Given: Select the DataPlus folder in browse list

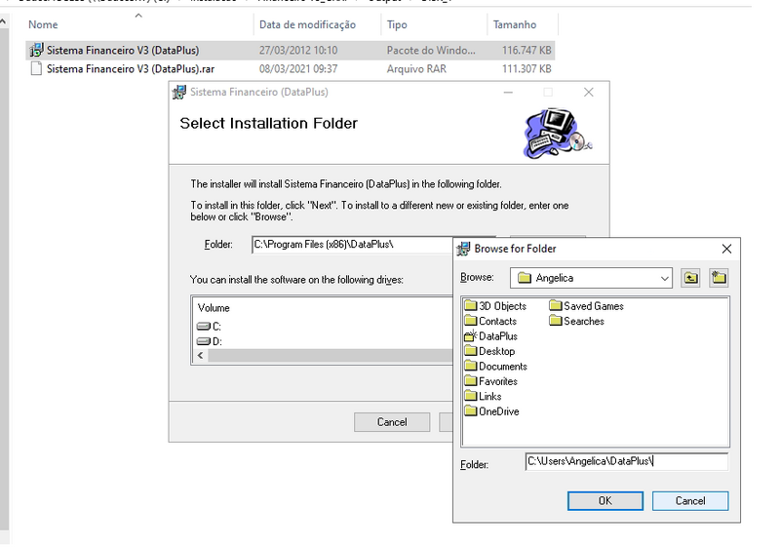Looking at the screenshot, I should click(x=491, y=336).
